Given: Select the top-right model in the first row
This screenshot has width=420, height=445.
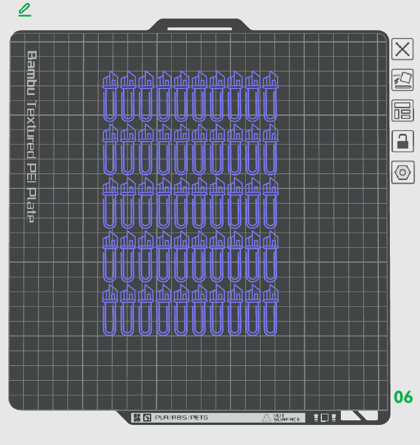Looking at the screenshot, I should pyautogui.click(x=271, y=96).
